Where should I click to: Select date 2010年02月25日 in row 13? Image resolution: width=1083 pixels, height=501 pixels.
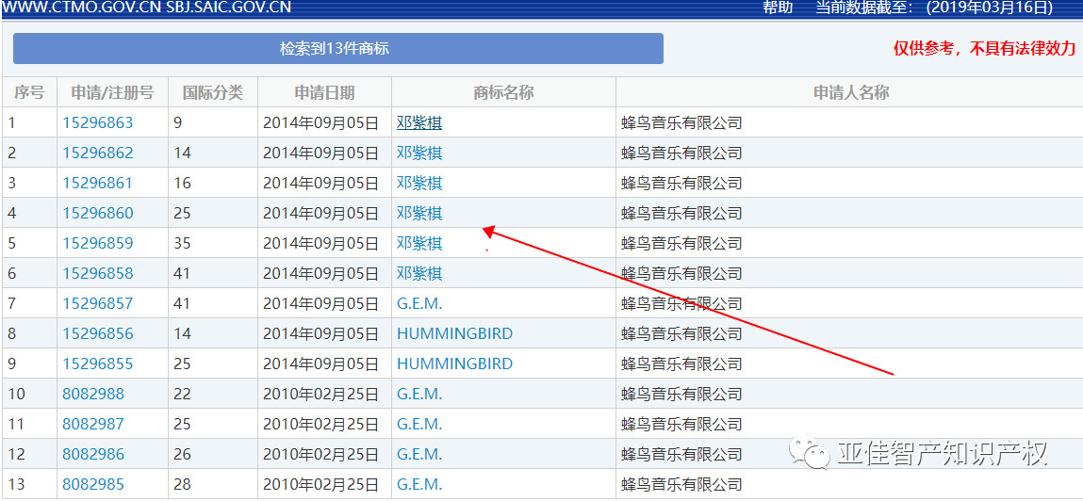(x=321, y=484)
